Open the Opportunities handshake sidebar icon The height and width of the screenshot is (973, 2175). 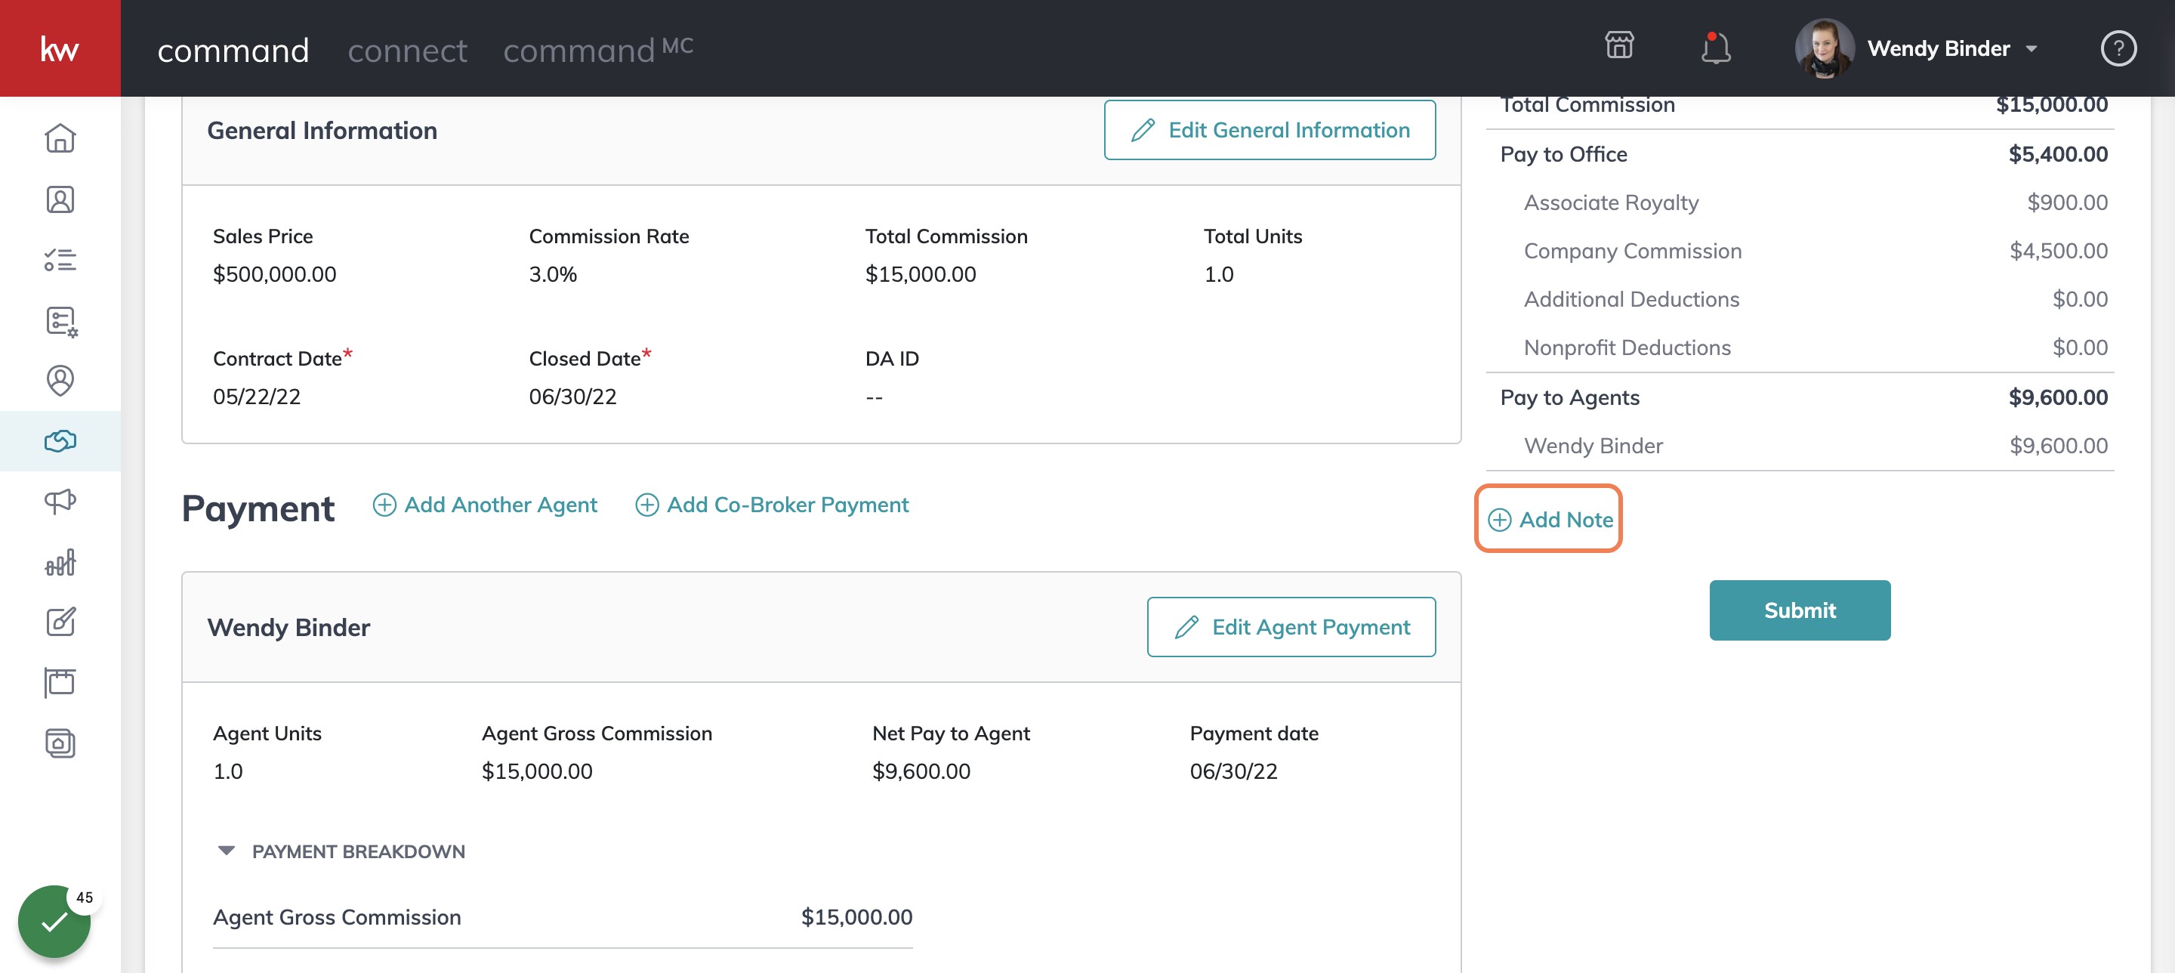click(x=60, y=440)
